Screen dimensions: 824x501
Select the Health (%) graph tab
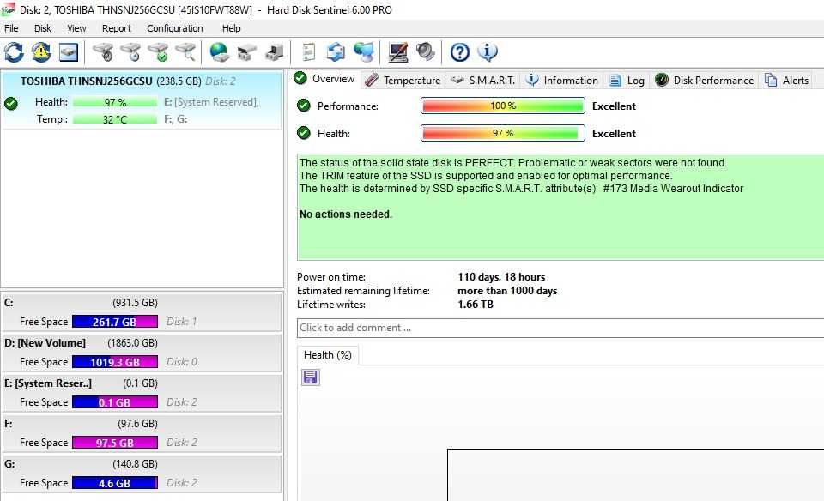[x=328, y=355]
